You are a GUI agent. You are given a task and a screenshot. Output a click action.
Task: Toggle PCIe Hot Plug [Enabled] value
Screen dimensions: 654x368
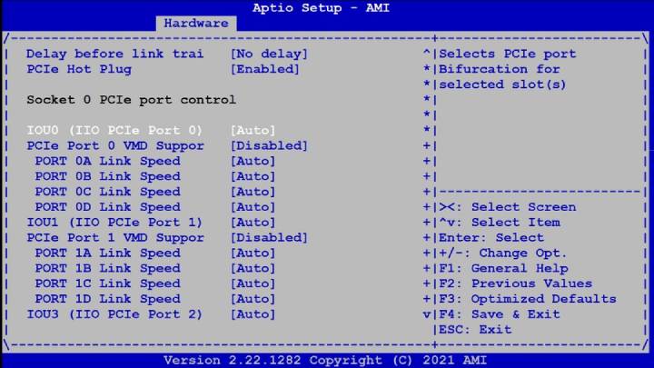(265, 69)
